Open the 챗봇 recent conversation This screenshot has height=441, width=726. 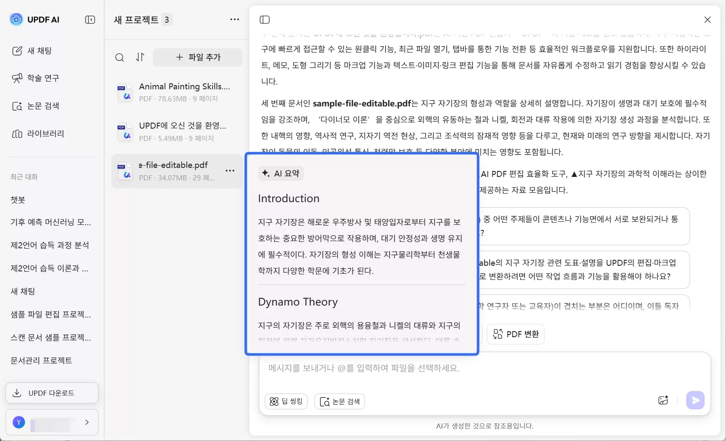18,200
